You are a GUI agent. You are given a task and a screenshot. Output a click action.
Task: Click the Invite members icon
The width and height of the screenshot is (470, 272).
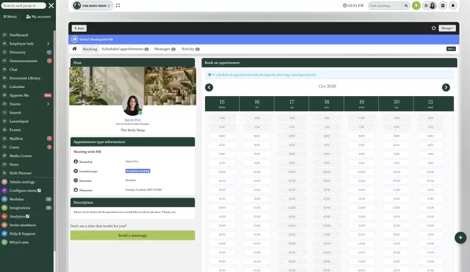pyautogui.click(x=5, y=225)
